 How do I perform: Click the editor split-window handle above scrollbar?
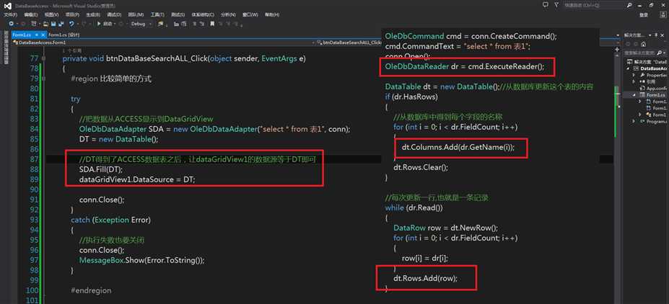pos(617,50)
